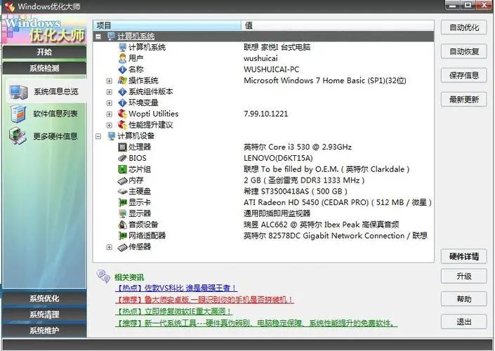Click the 自动恢复 button
This screenshot has width=495, height=351.
[464, 51]
